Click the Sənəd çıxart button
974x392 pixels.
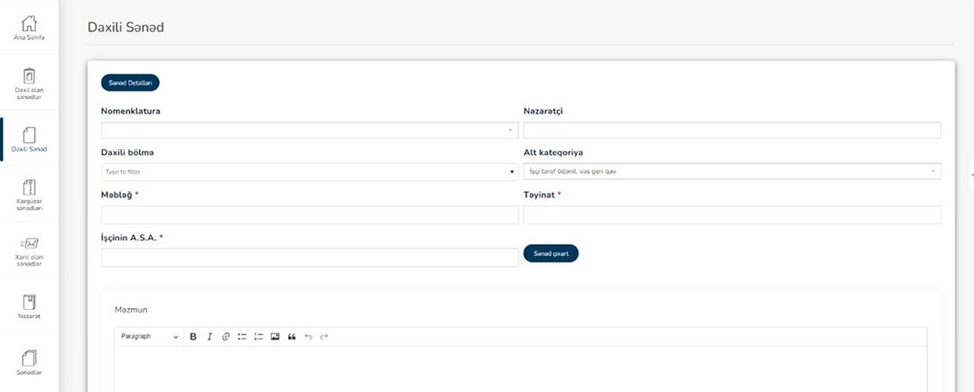click(x=551, y=254)
